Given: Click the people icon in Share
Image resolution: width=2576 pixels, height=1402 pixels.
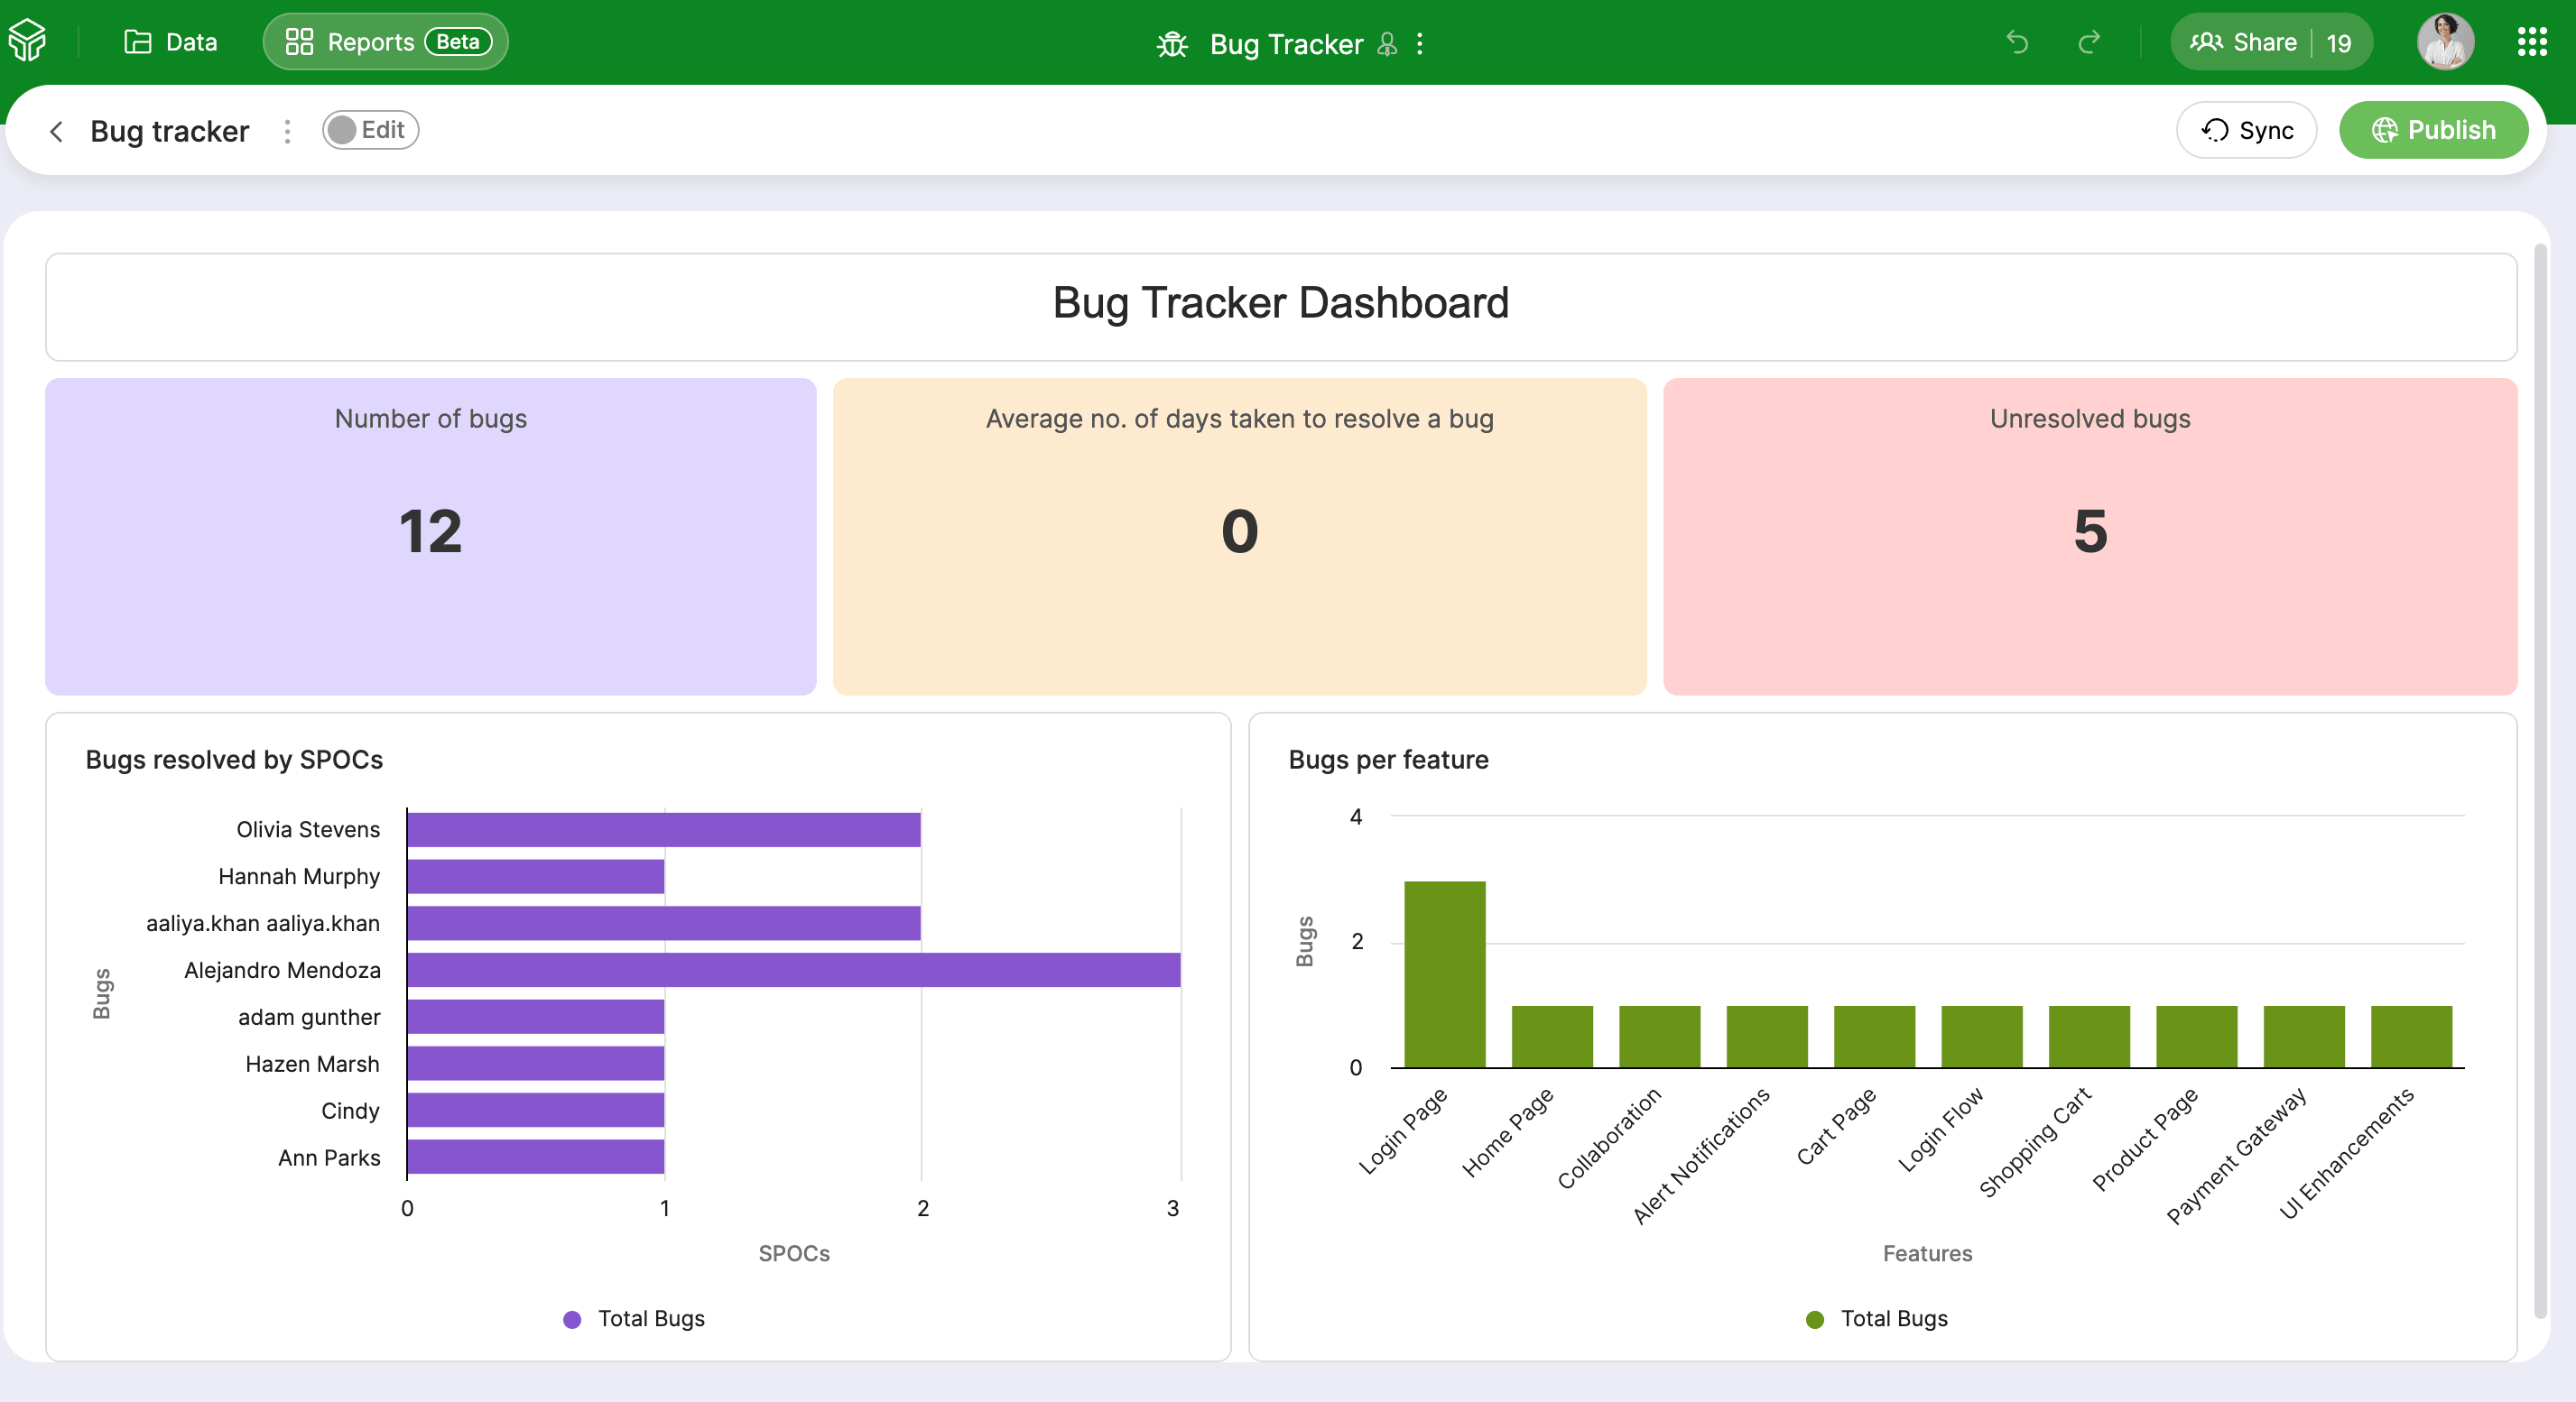Looking at the screenshot, I should pos(2206,42).
